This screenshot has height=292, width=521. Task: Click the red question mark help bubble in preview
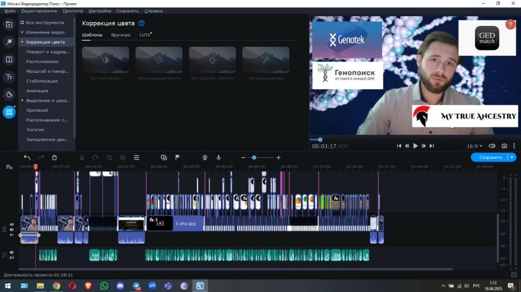point(510,25)
